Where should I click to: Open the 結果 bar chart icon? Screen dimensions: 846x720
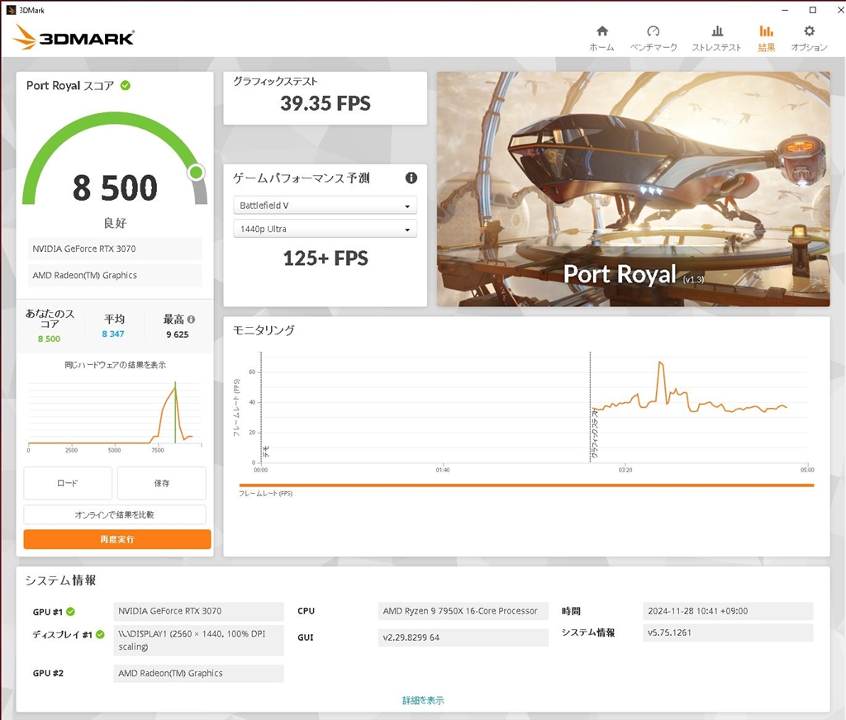pyautogui.click(x=766, y=31)
